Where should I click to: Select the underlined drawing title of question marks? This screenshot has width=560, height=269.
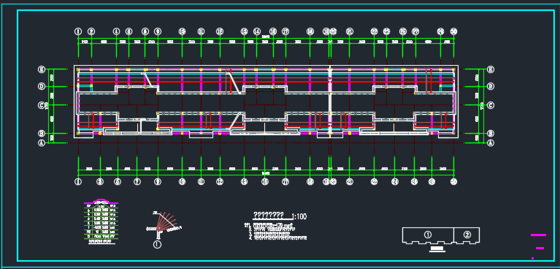pyautogui.click(x=269, y=215)
